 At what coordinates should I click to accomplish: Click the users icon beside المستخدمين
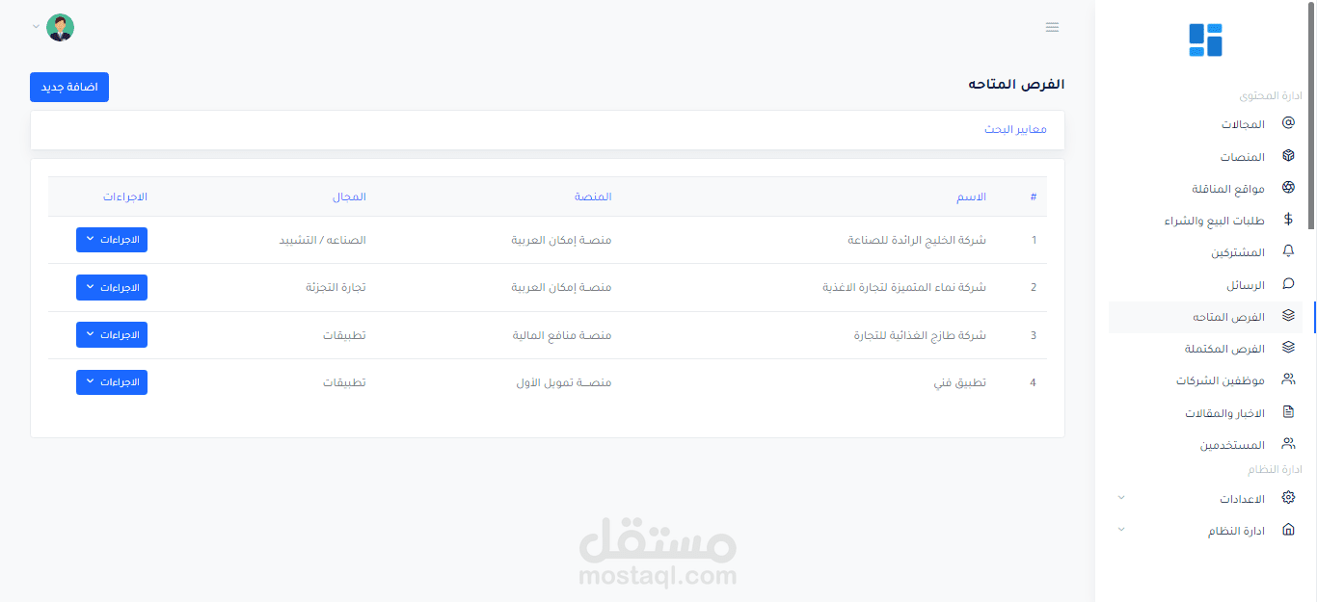[x=1288, y=444]
